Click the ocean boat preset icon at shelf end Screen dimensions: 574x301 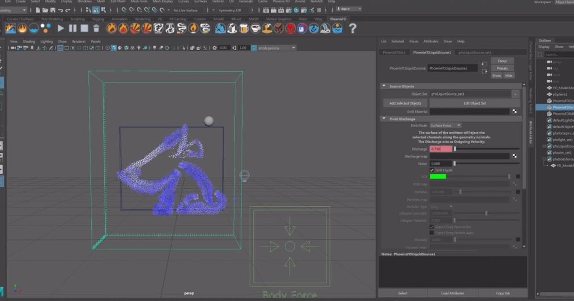pos(337,29)
